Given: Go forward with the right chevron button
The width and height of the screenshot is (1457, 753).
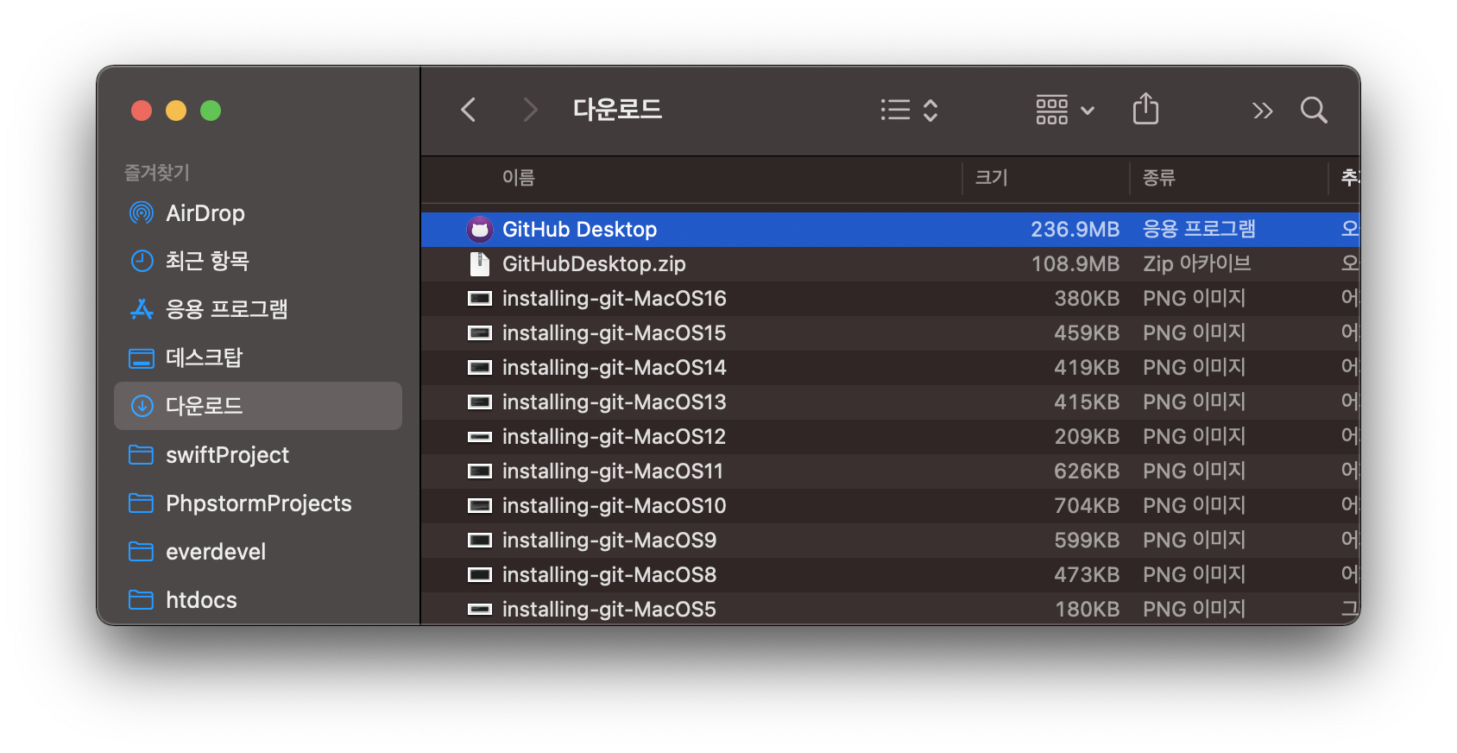Looking at the screenshot, I should [x=530, y=110].
